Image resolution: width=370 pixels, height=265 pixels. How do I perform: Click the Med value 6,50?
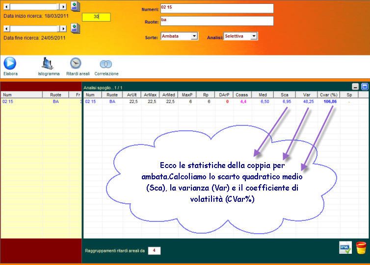pos(265,101)
